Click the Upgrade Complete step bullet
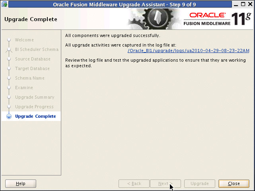Image resolution: width=255 pixels, height=191 pixels. click(x=9, y=116)
